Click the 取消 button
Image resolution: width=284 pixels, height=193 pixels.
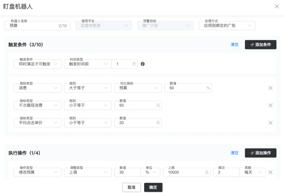tap(131, 187)
